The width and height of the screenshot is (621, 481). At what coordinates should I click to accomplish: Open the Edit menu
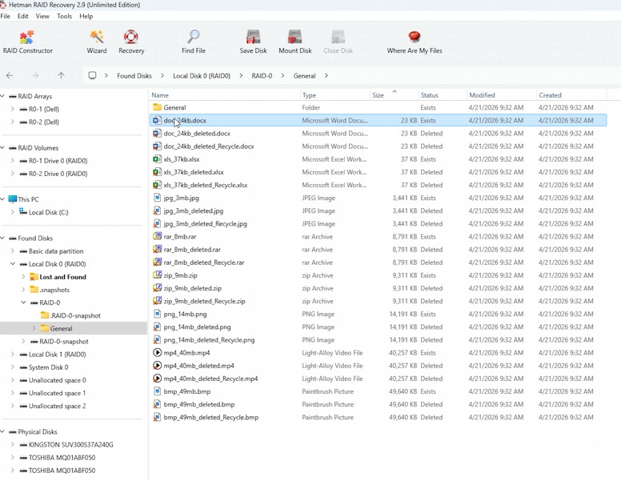coord(22,16)
